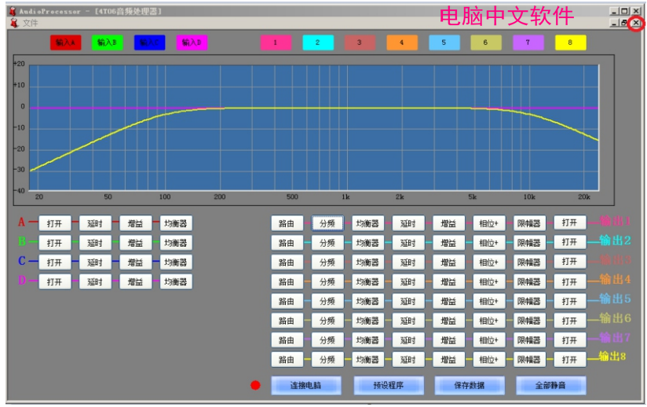This screenshot has width=647, height=407.
Task: Toggle 打开 for input A
Action: [54, 223]
